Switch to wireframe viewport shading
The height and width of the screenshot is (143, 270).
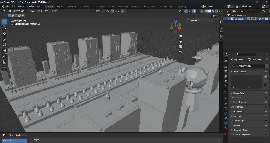click(206, 11)
